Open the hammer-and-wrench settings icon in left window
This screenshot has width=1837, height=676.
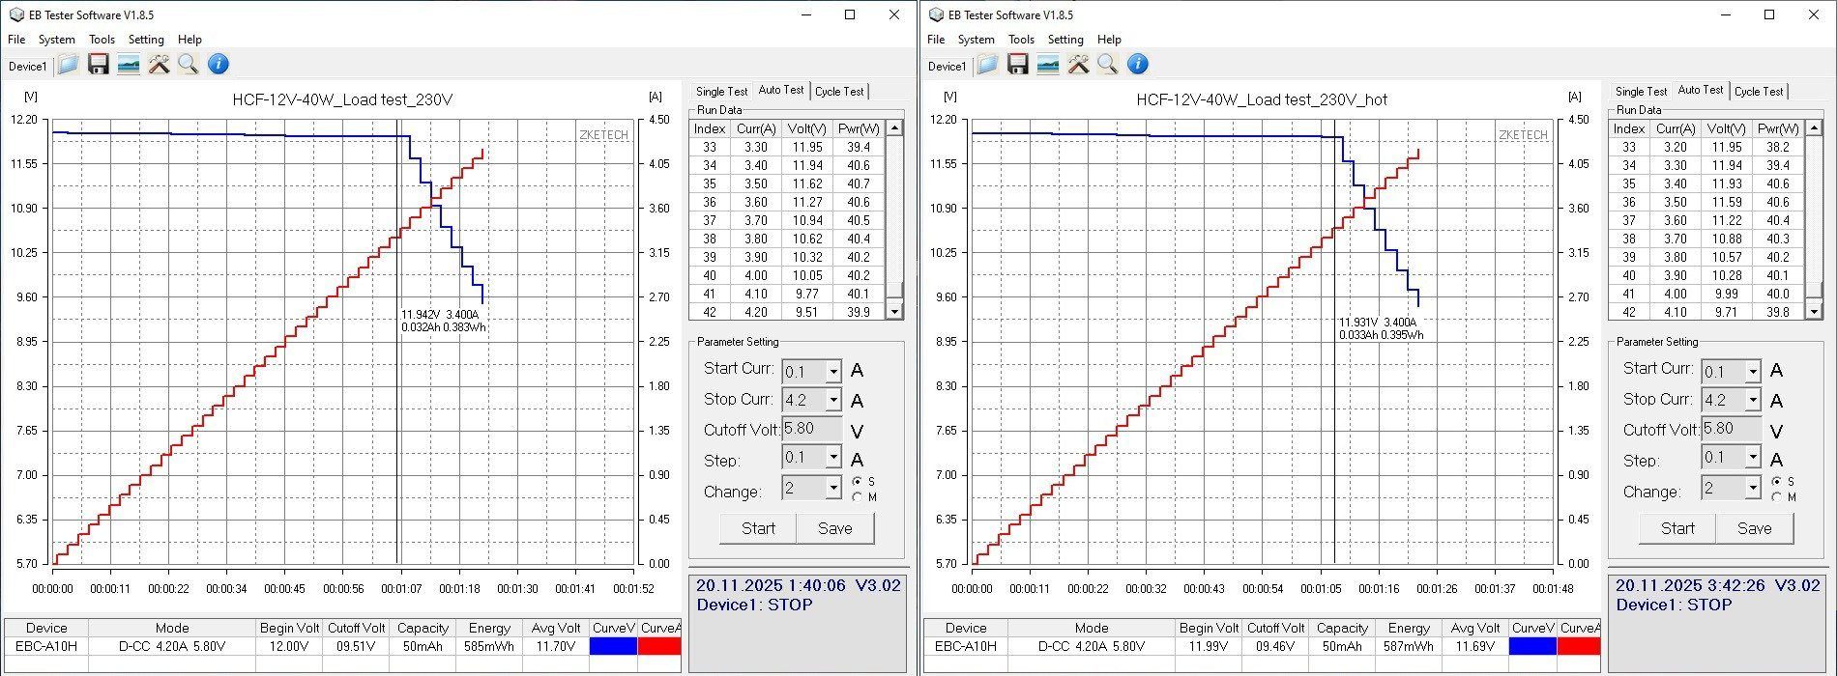pyautogui.click(x=159, y=65)
